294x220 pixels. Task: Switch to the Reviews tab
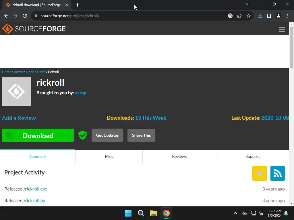(x=179, y=156)
